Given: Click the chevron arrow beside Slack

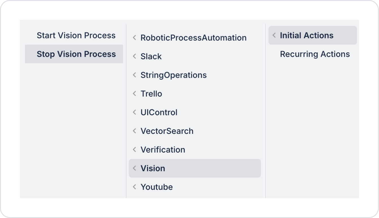Looking at the screenshot, I should pos(135,56).
